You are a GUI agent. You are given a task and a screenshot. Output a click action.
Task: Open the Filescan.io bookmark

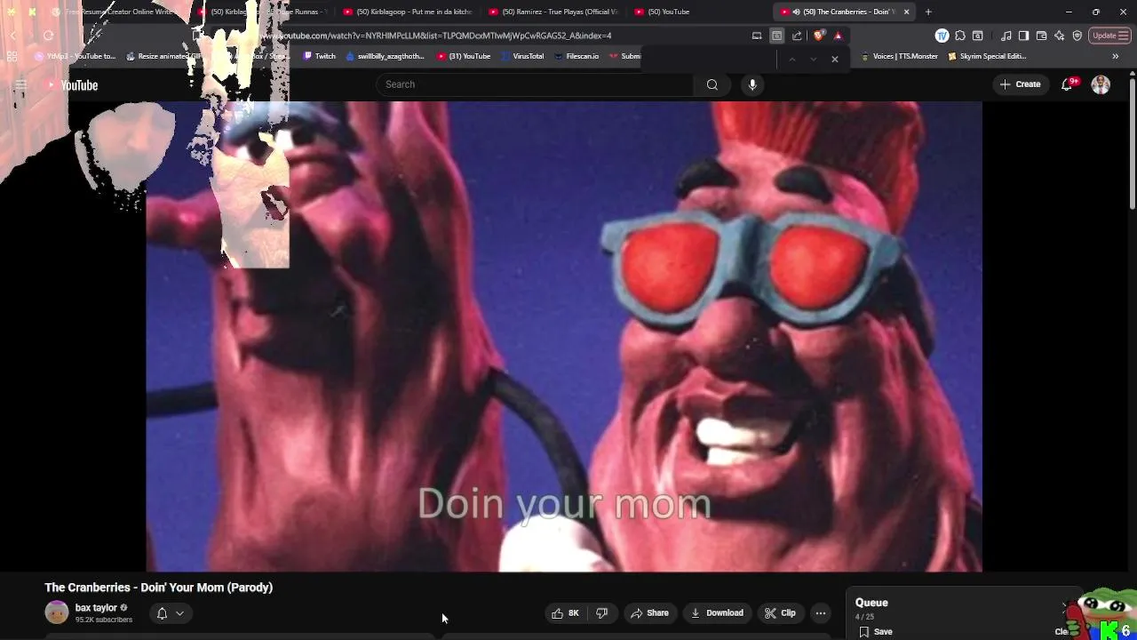click(x=576, y=56)
